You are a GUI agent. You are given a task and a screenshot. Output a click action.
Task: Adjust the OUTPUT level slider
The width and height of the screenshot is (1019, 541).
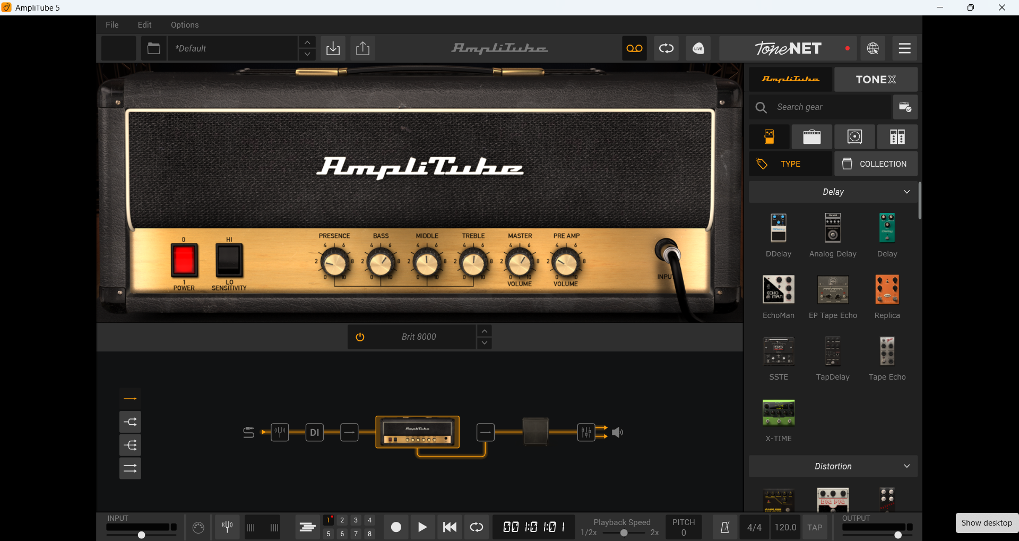click(x=898, y=535)
